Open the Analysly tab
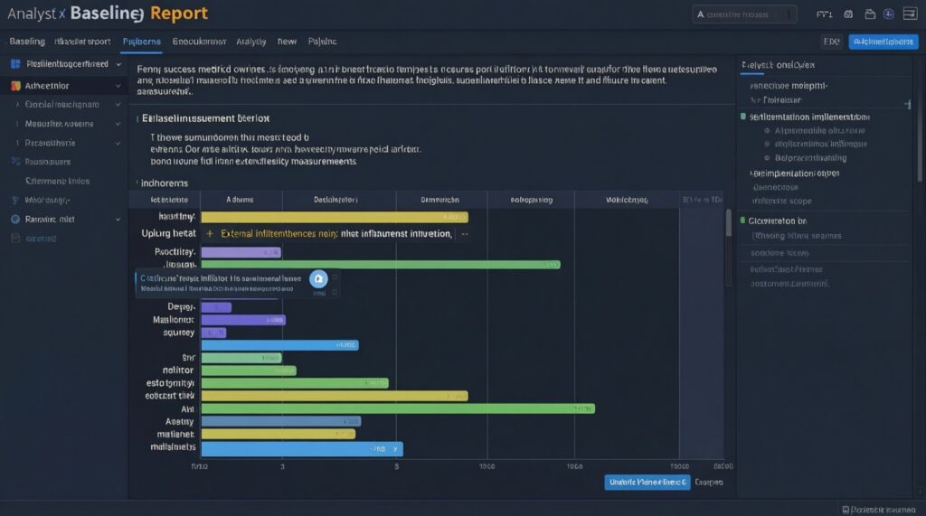Screen dimensions: 926x516 point(250,42)
